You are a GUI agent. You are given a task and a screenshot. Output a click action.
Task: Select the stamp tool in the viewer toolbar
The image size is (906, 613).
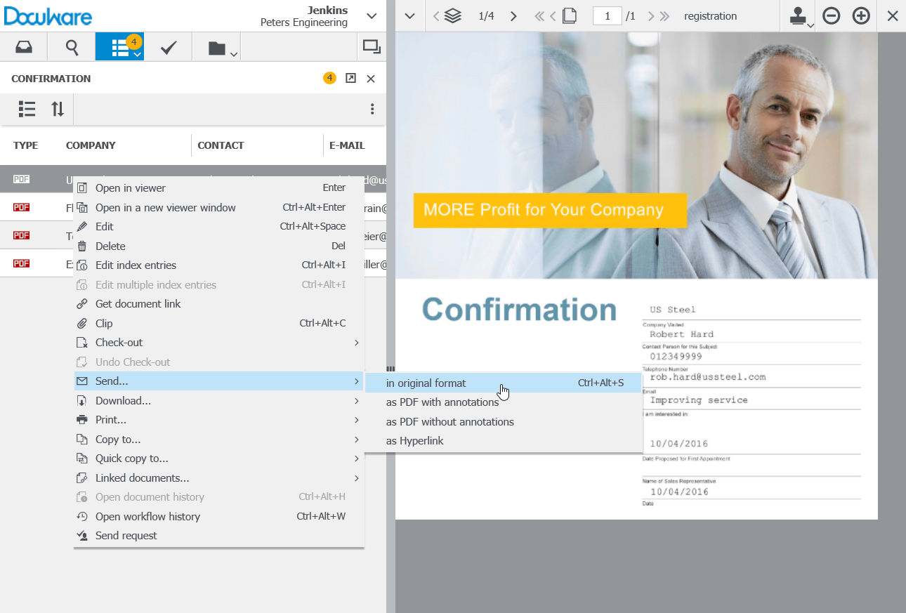point(799,14)
